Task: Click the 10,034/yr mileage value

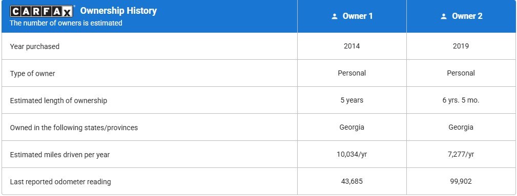Action: pyautogui.click(x=352, y=154)
